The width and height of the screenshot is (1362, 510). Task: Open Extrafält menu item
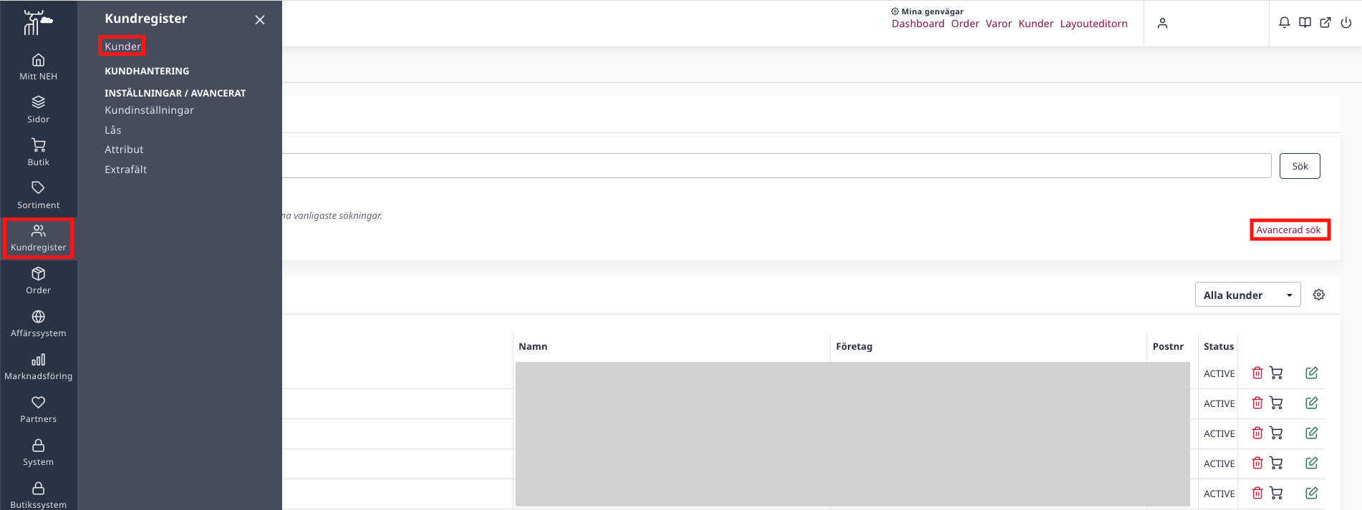tap(125, 170)
